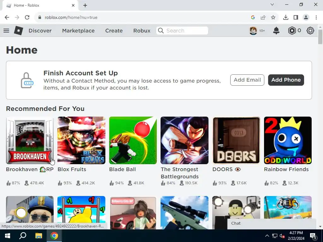The height and width of the screenshot is (242, 323).
Task: Open a new browser tab
Action: click(85, 5)
